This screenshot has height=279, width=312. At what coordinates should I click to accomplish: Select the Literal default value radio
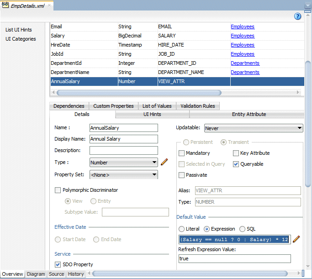pyautogui.click(x=181, y=229)
